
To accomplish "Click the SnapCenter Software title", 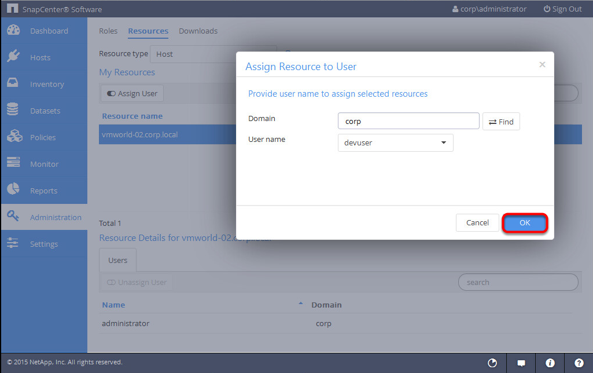I will coord(62,9).
